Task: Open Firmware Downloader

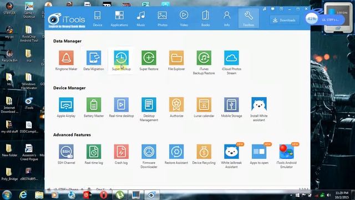Action: pyautogui.click(x=149, y=152)
